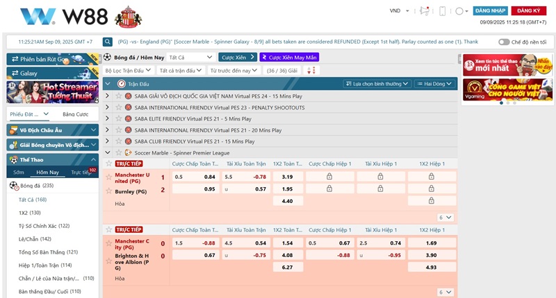The image size is (556, 298).
Task: Star the SABA INTERNATIONAL FRIENDLY PENALTY SHOOTOUTS league
Action: coord(118,107)
